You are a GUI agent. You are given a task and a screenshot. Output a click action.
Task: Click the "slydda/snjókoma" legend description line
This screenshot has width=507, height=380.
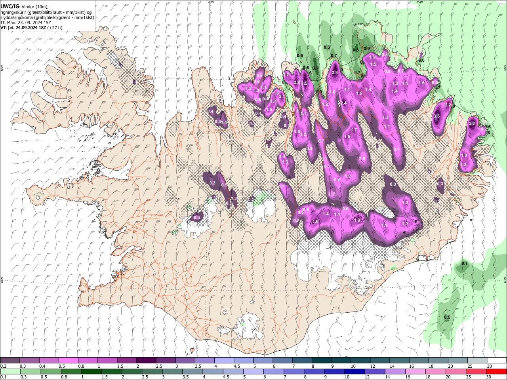coord(48,17)
